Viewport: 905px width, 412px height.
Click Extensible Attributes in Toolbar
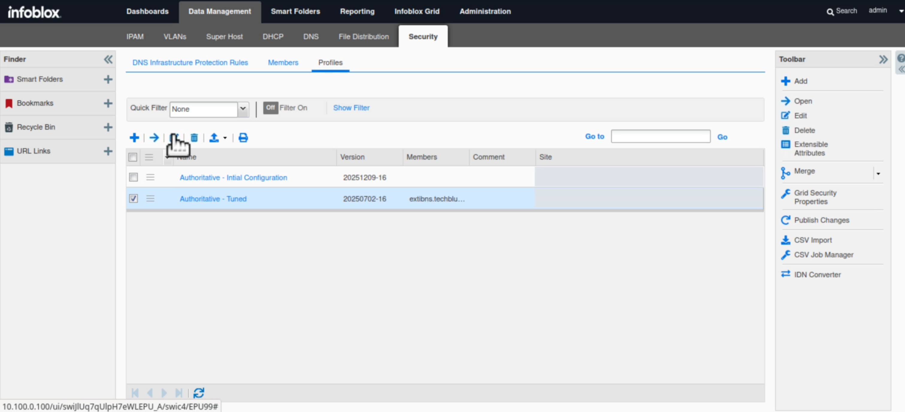coord(811,149)
